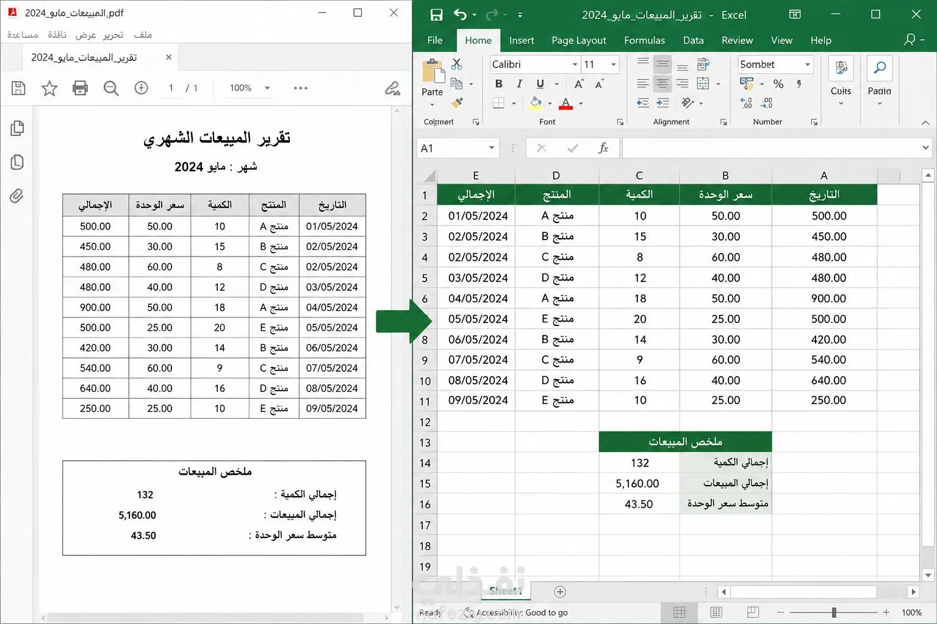Bookmark the PDF with the star icon
937x624 pixels.
[x=49, y=88]
